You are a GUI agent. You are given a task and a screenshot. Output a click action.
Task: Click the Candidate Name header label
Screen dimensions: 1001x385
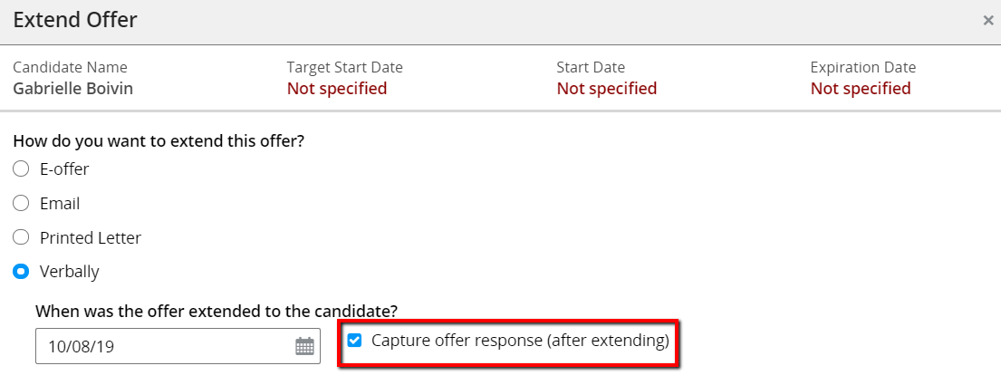coord(70,67)
